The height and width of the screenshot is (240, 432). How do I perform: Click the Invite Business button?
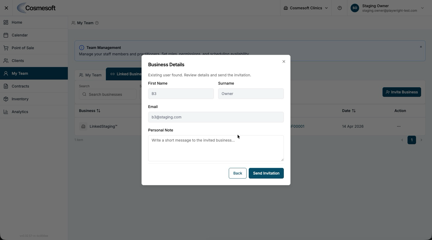click(x=402, y=92)
